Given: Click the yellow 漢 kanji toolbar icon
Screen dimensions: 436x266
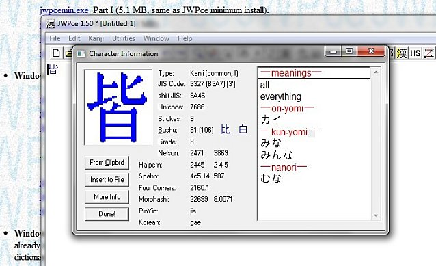Looking at the screenshot, I should click(x=402, y=53).
